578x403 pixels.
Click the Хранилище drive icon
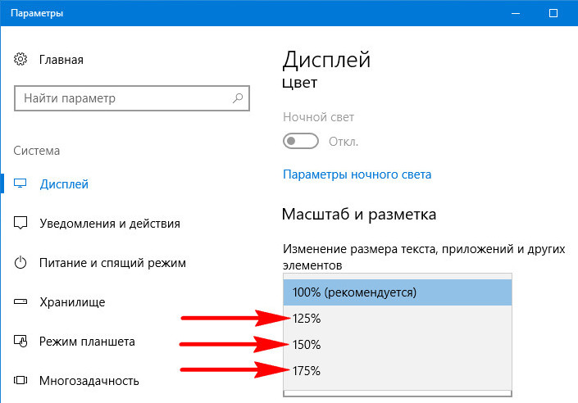pos(20,301)
